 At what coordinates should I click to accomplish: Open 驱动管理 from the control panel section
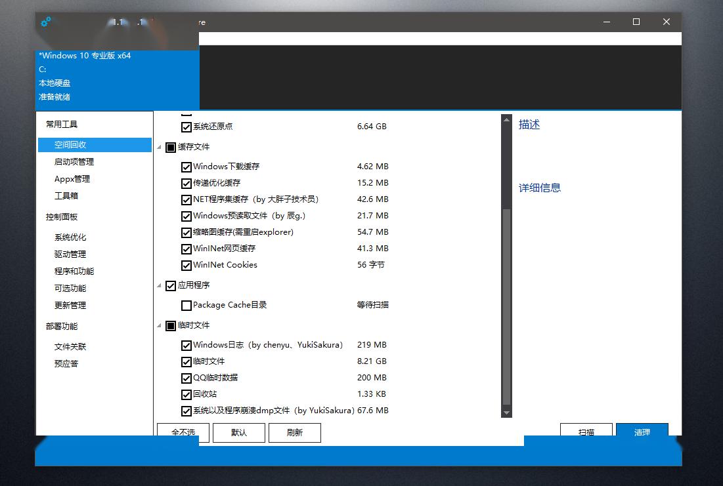(70, 254)
